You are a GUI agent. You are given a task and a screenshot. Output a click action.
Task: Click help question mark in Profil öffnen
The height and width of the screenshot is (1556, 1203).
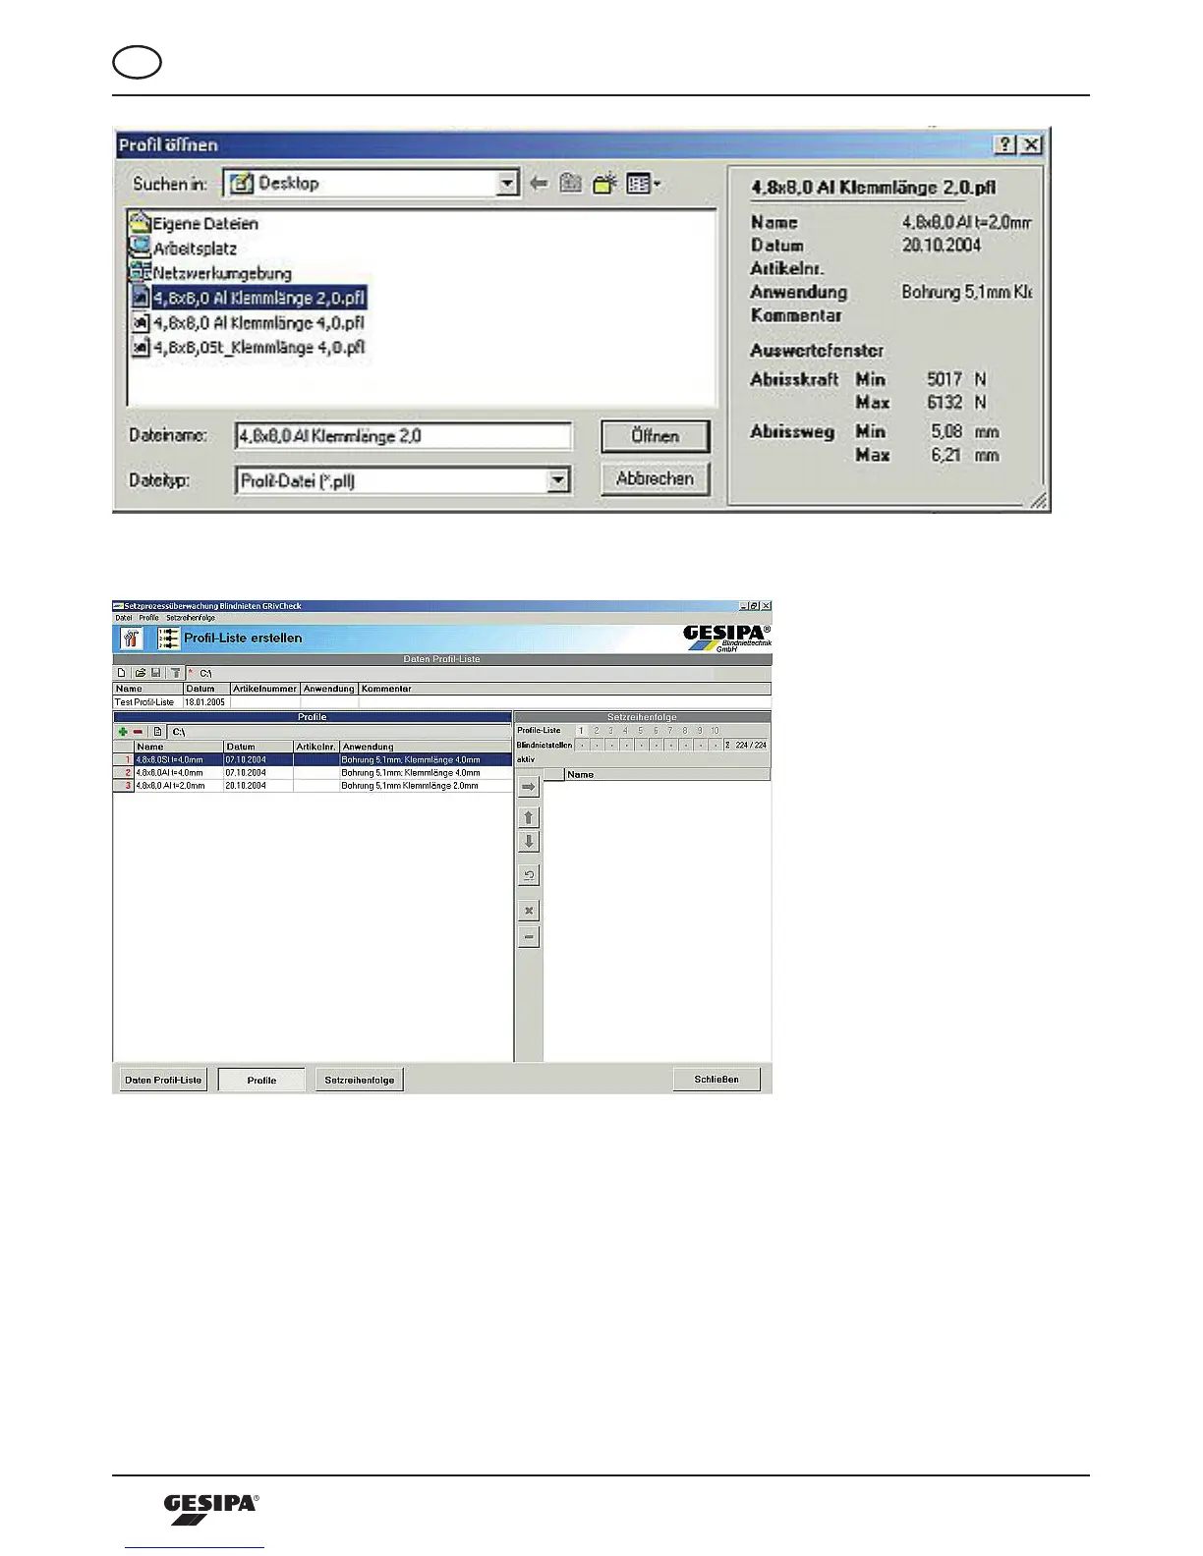coord(1004,144)
